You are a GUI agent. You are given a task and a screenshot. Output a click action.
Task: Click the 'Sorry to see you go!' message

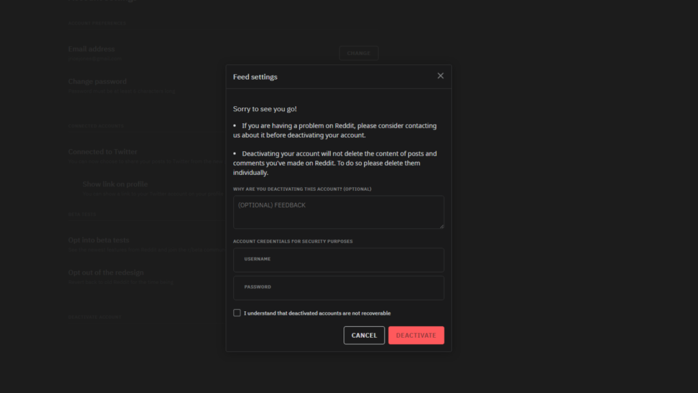click(x=264, y=109)
